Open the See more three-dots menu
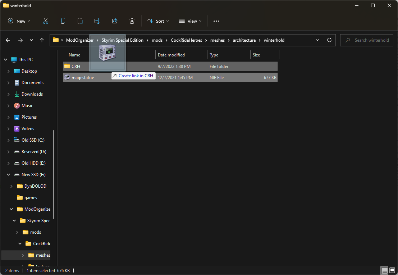This screenshot has width=398, height=275. coord(216,21)
